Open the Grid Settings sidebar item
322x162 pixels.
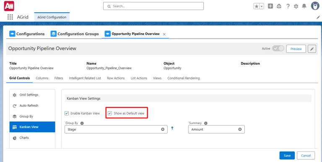tap(32, 95)
